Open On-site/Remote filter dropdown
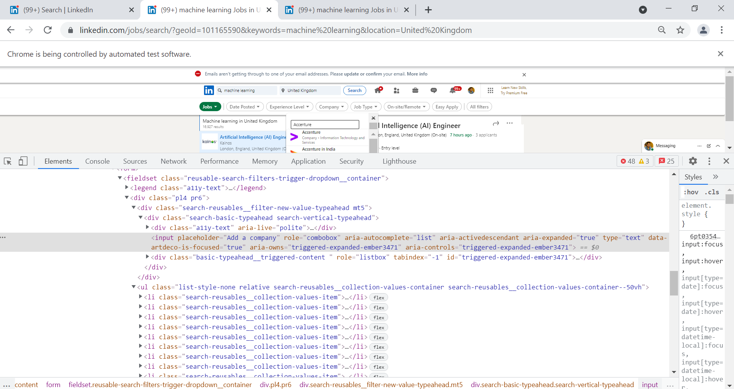This screenshot has width=734, height=389. (x=406, y=107)
